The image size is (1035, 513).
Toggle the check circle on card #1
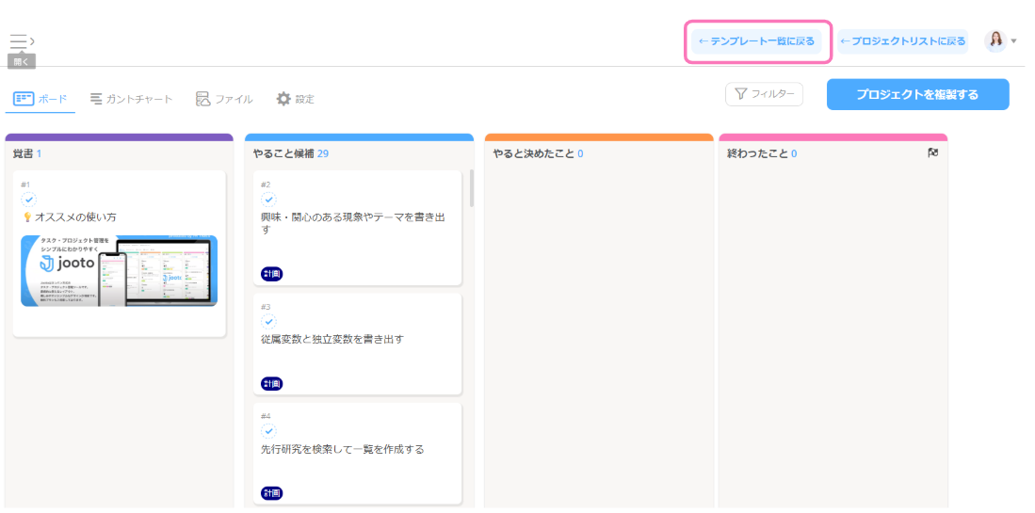[x=29, y=200]
